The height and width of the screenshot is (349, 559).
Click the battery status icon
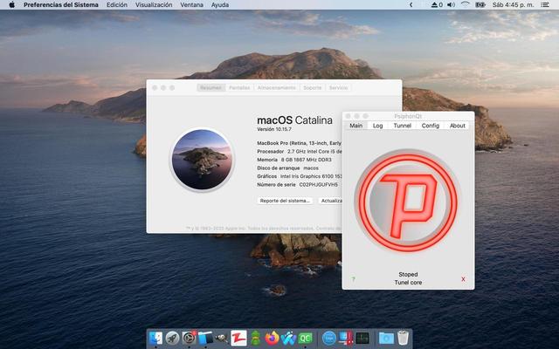[480, 4]
